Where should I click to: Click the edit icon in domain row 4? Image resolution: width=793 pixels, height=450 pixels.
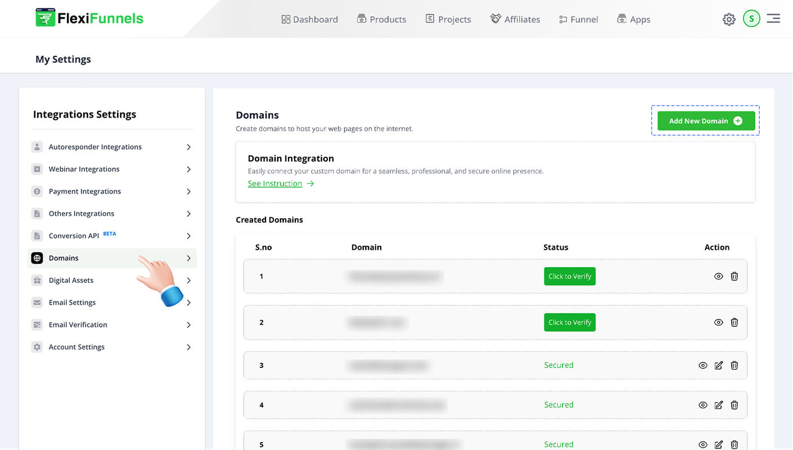[718, 405]
